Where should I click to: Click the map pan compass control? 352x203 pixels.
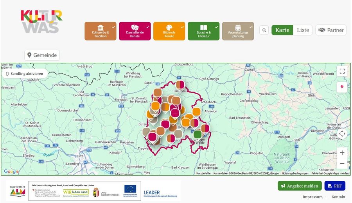[x=342, y=134]
